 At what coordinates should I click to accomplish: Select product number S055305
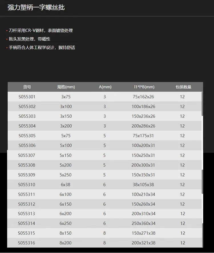coord(27,136)
